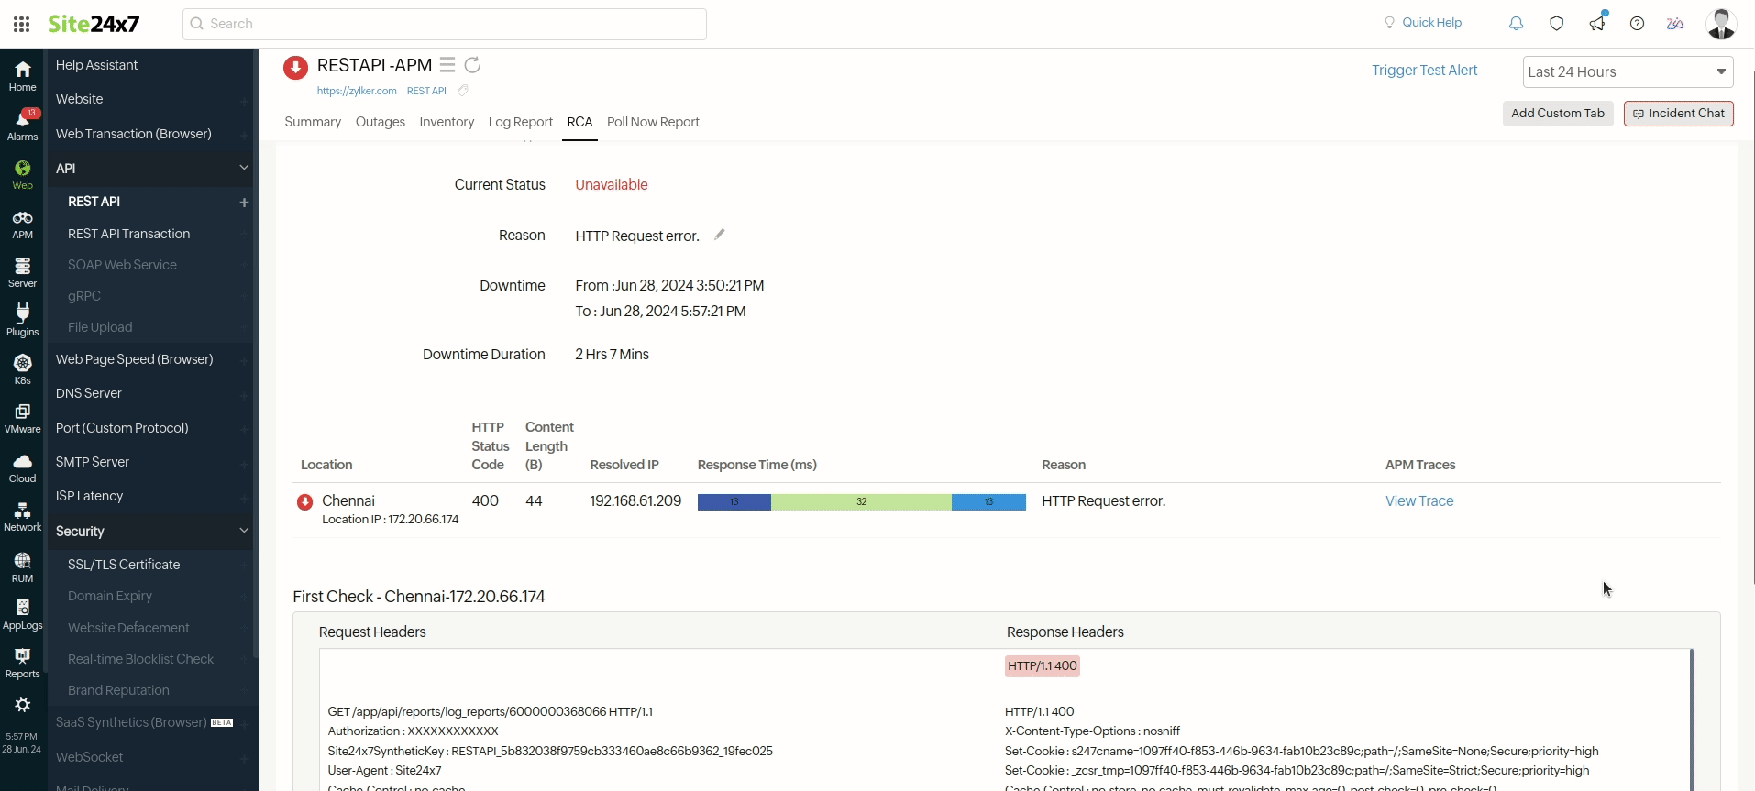Collapse the API menu section
Image resolution: width=1755 pixels, height=791 pixels.
point(244,168)
